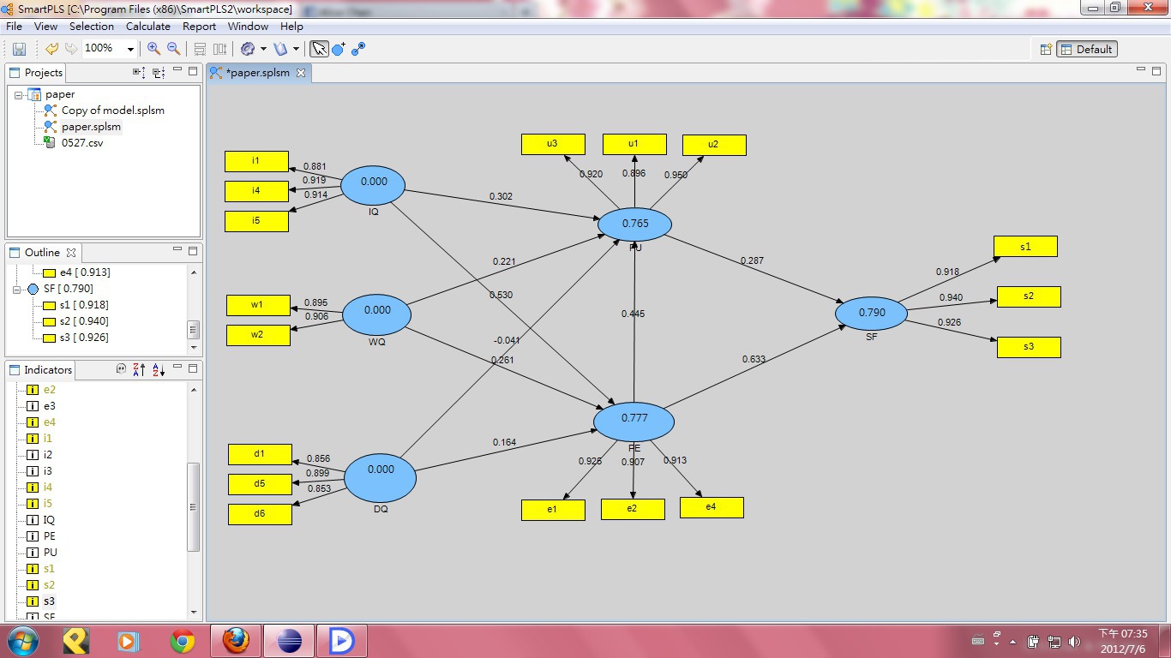The height and width of the screenshot is (658, 1171).
Task: Minimize the Indicators panel
Action: [x=177, y=368]
